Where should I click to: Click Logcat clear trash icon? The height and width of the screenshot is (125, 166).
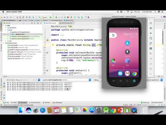pos(4,83)
